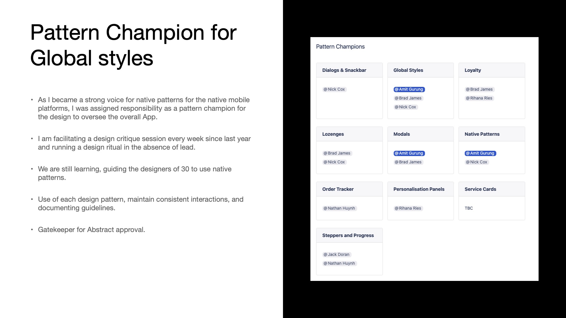Select Amit Gurung mention in Modals card
Image resolution: width=566 pixels, height=318 pixels.
pyautogui.click(x=409, y=153)
